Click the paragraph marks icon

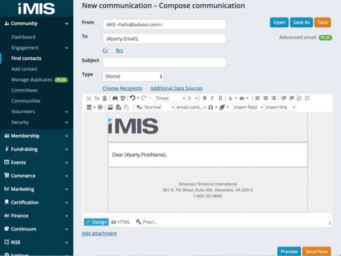pos(139,107)
